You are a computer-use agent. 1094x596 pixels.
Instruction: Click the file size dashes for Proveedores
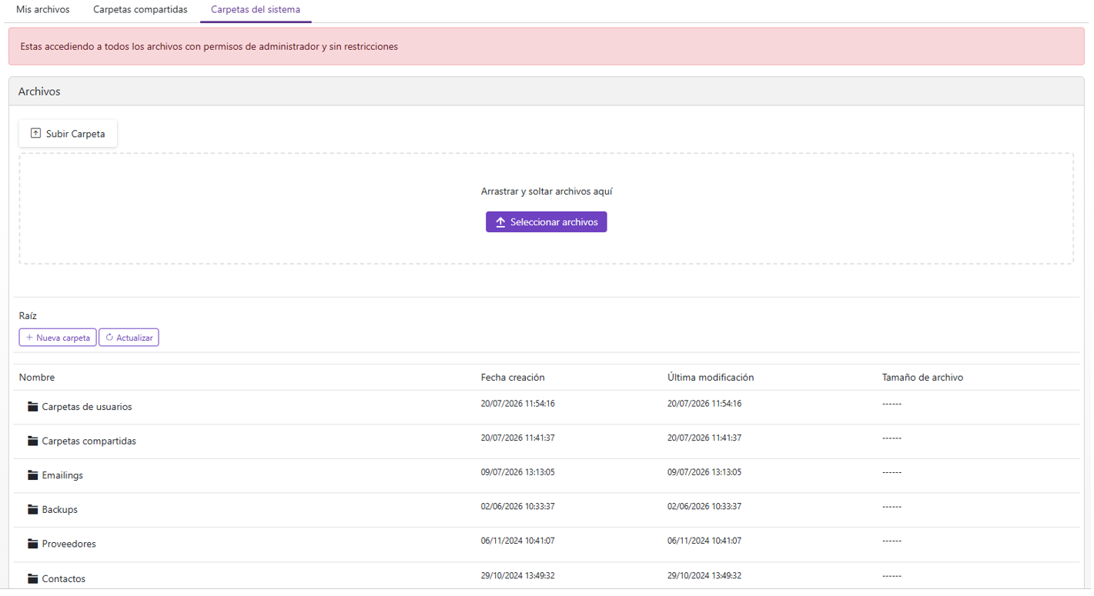pyautogui.click(x=892, y=541)
